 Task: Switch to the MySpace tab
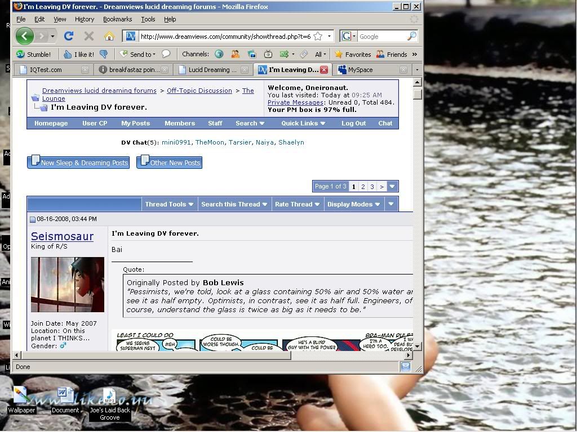pyautogui.click(x=372, y=70)
